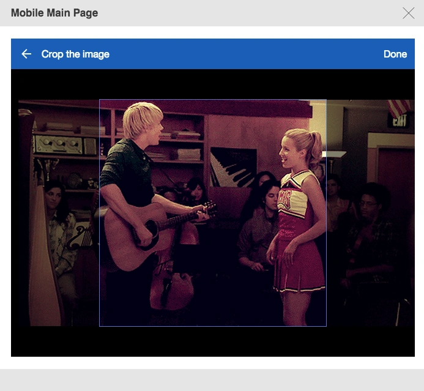The height and width of the screenshot is (391, 424).
Task: Click the crop box bottom-left corner
Action: click(100, 326)
